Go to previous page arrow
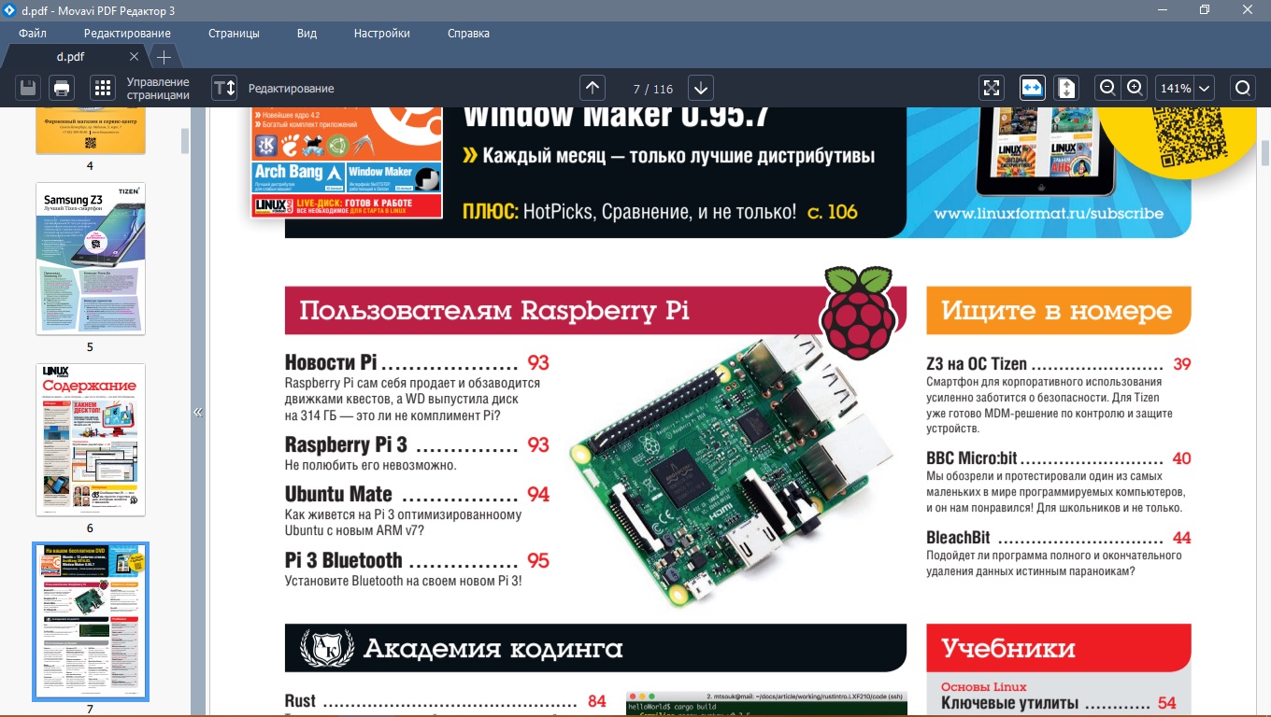This screenshot has height=717, width=1271. click(593, 88)
